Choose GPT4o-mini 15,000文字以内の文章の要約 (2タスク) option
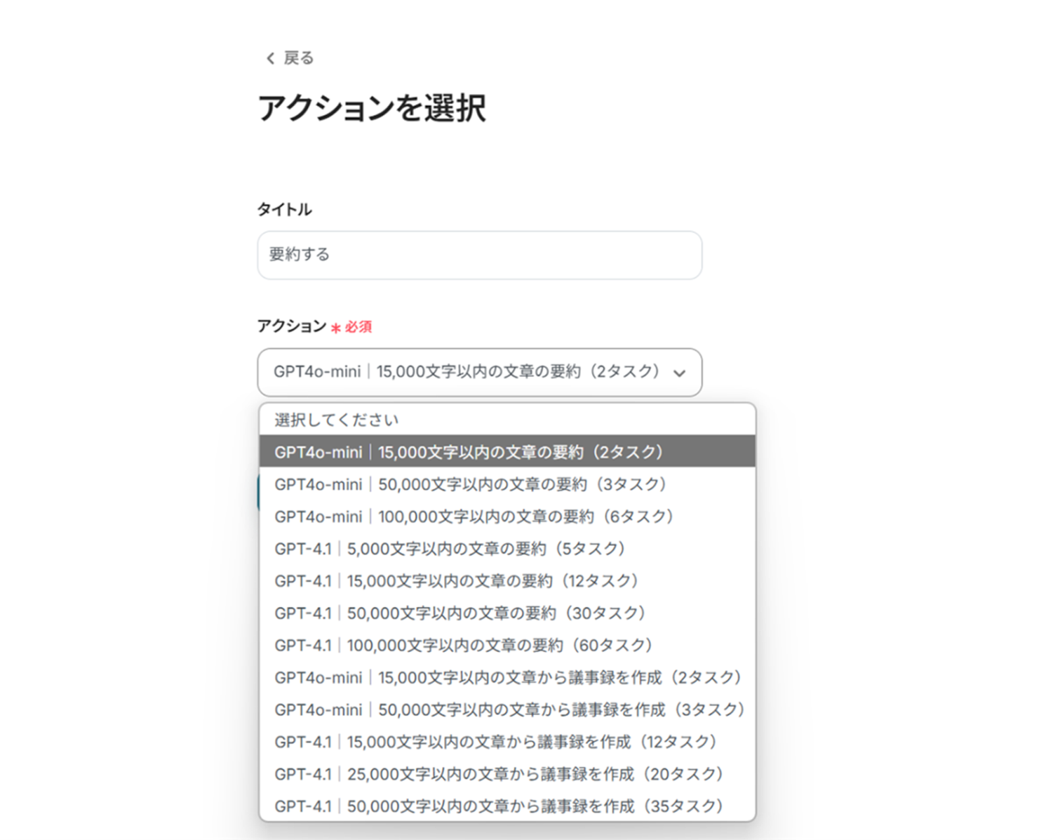The image size is (1053, 840). click(507, 452)
